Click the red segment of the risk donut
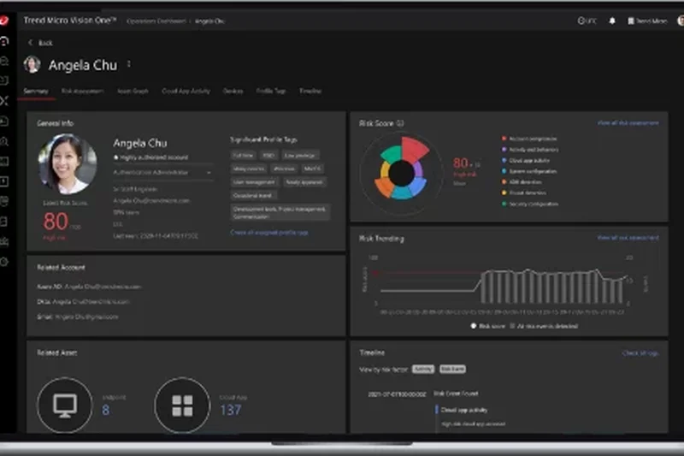684x456 pixels. [413, 148]
